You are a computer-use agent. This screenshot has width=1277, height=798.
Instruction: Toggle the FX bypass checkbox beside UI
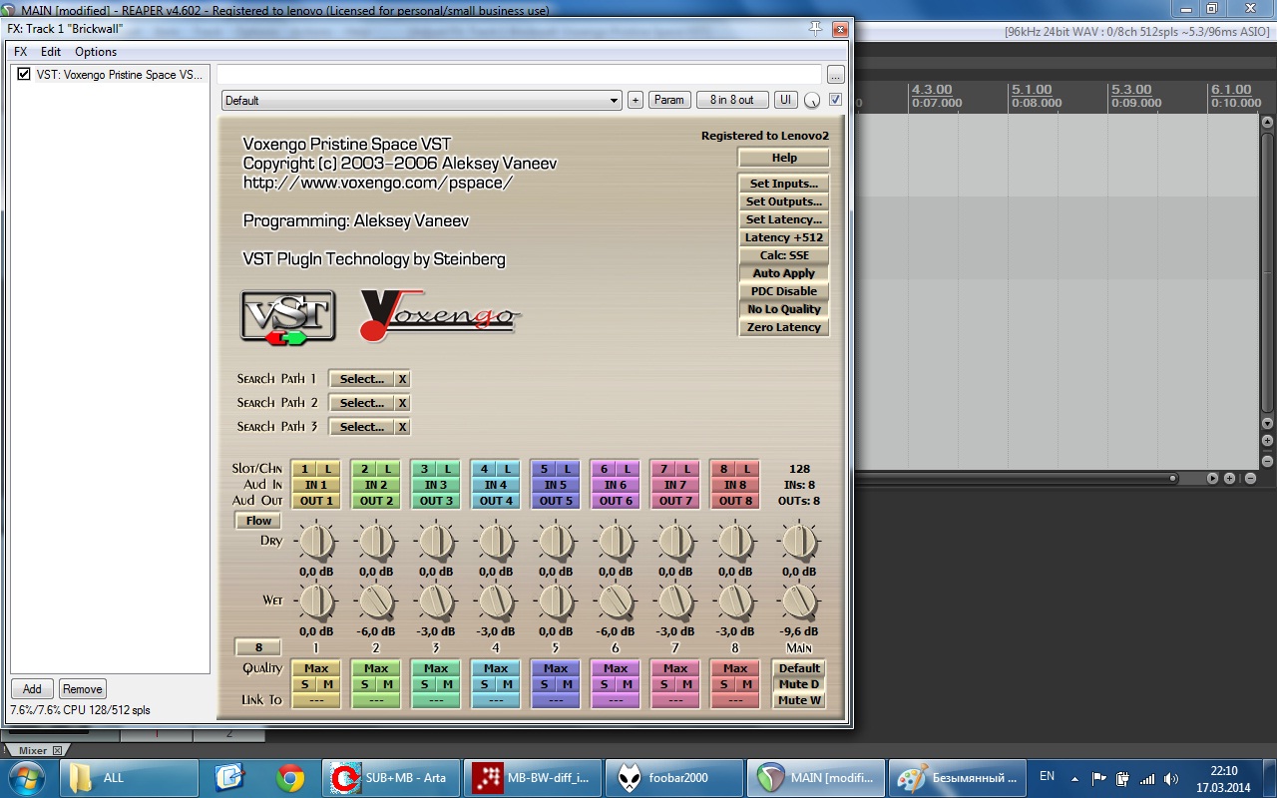835,100
